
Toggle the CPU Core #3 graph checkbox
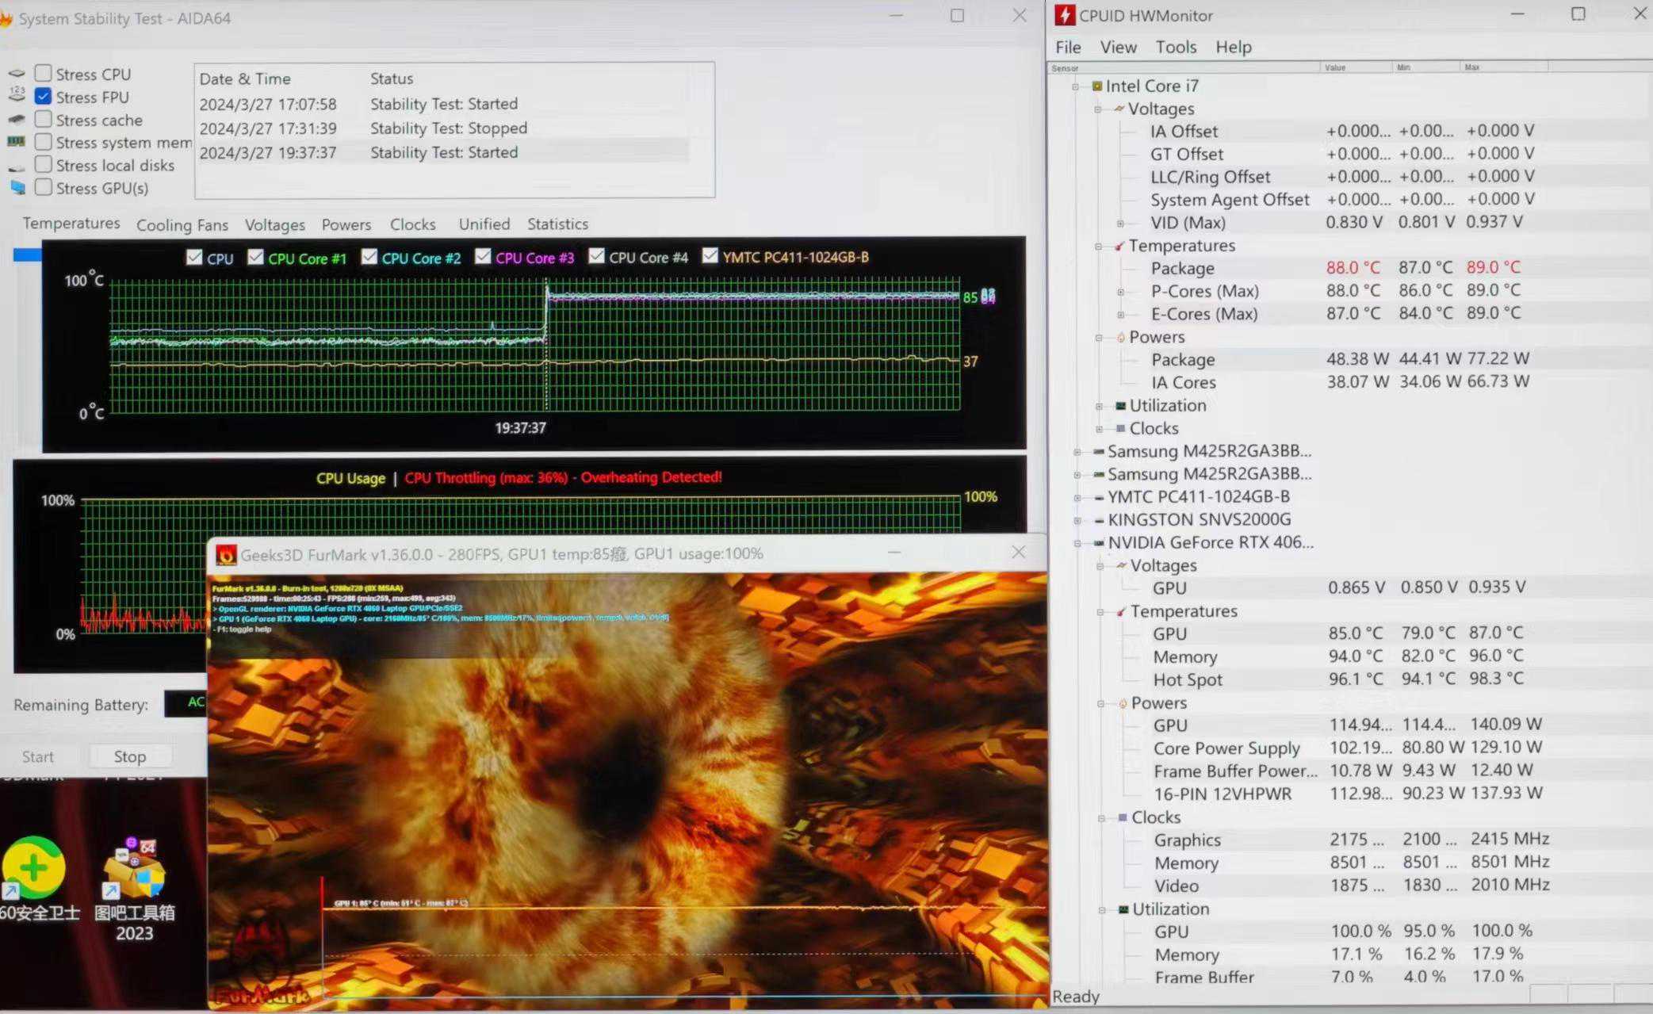(x=483, y=257)
